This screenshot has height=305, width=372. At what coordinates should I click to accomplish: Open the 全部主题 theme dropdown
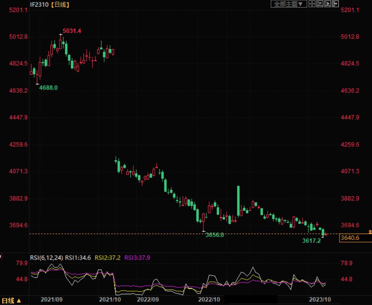[x=288, y=4]
